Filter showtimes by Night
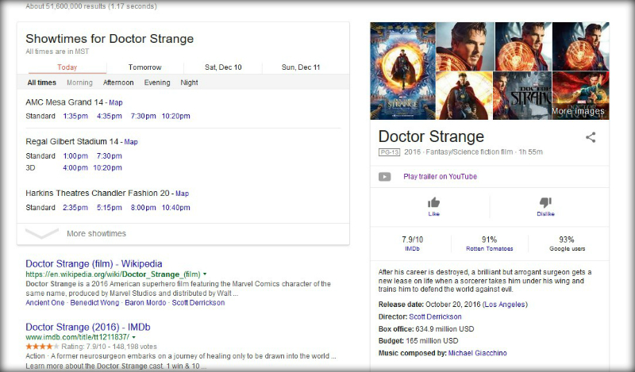This screenshot has width=635, height=372. (189, 82)
